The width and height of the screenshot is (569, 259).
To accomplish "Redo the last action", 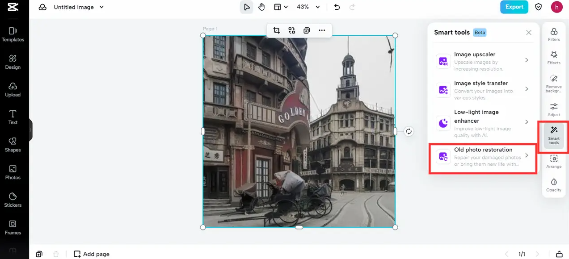I will coord(352,7).
